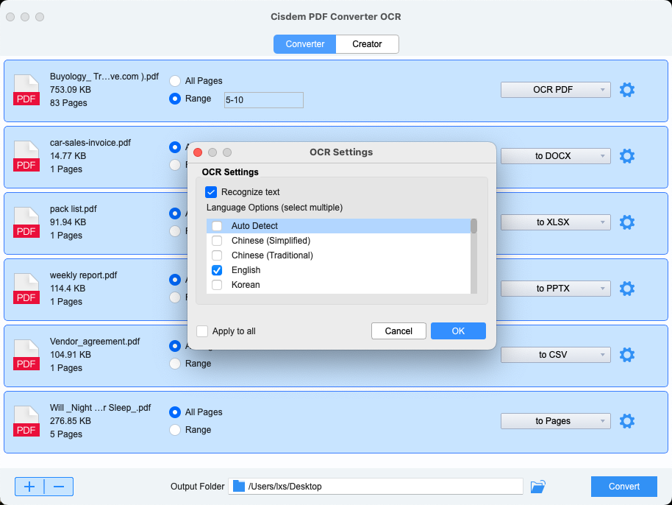Click the 5 Pages label
Image resolution: width=672 pixels, height=505 pixels.
coord(66,434)
